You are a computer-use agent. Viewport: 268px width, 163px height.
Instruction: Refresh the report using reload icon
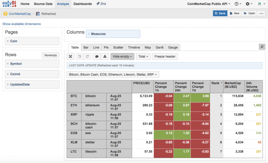(x=262, y=47)
